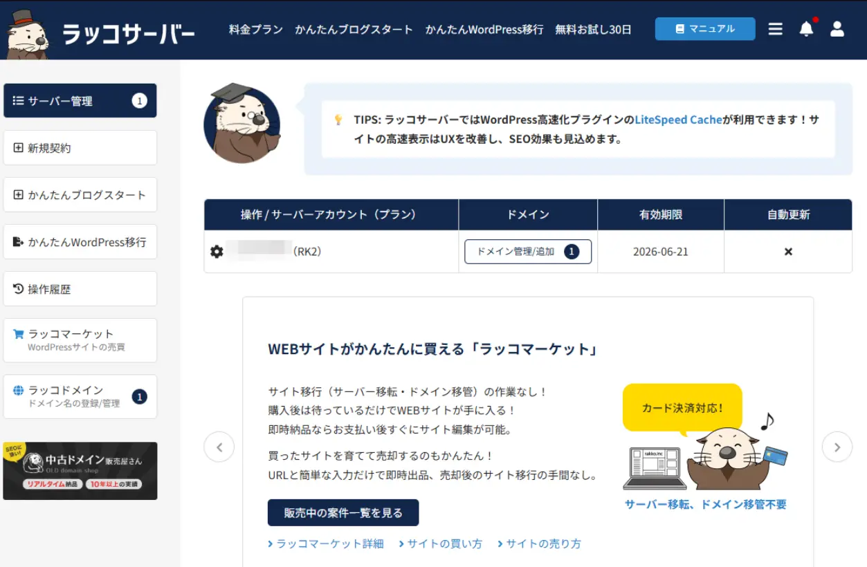Open the LiteSpeed Cache link
This screenshot has height=567, width=867.
coord(677,119)
